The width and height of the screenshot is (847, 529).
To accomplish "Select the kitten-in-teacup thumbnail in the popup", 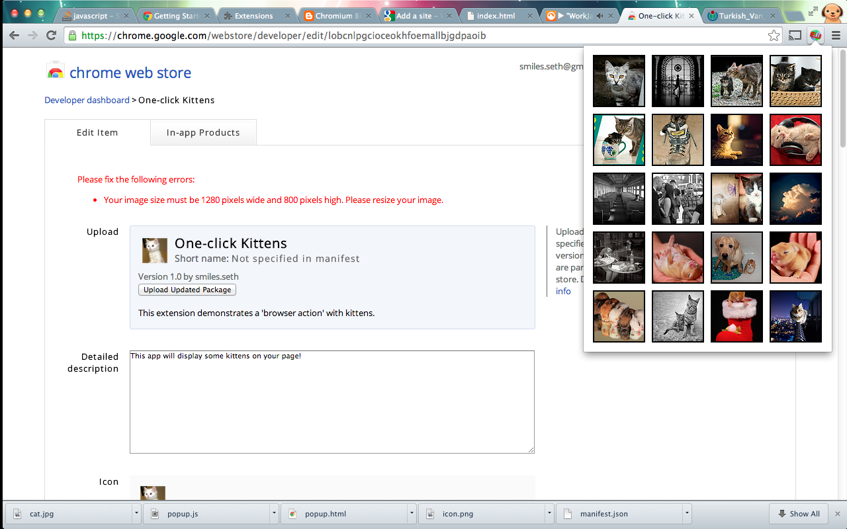I will tap(619, 140).
